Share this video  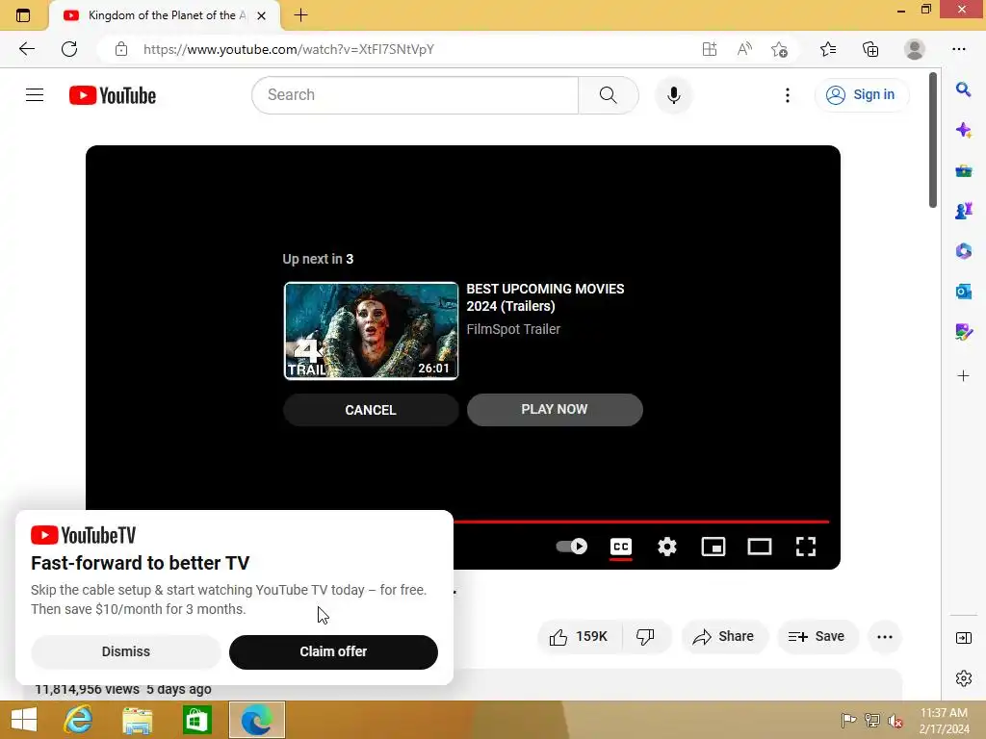pos(724,637)
